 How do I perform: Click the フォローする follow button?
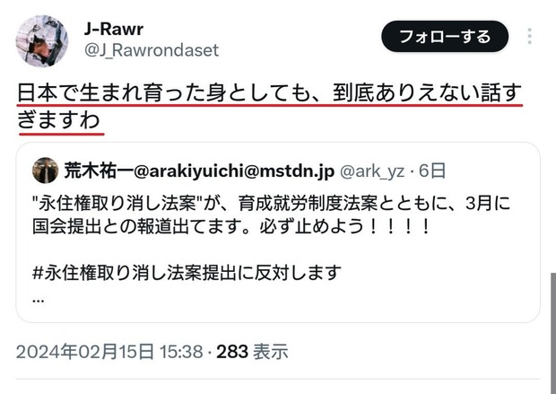pyautogui.click(x=445, y=36)
